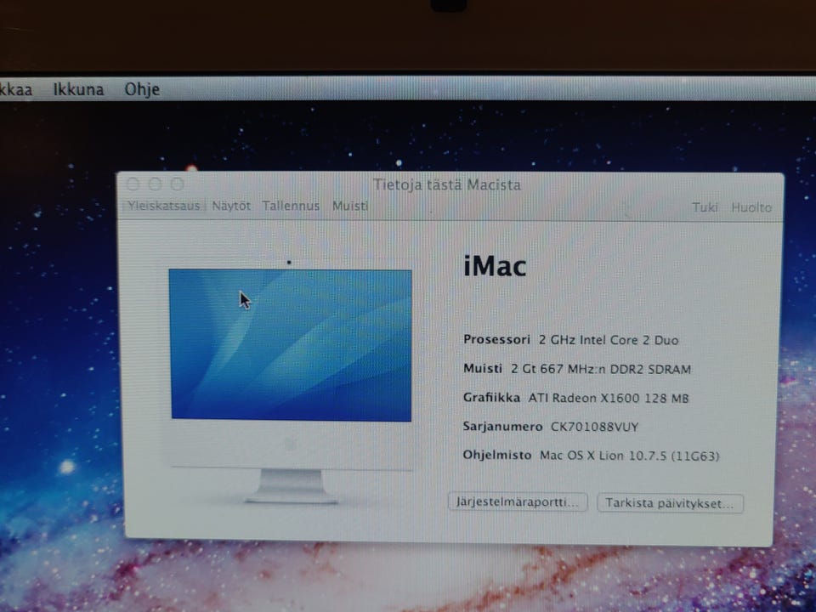Minimize the Tietoja tästä Macista window

tap(155, 184)
